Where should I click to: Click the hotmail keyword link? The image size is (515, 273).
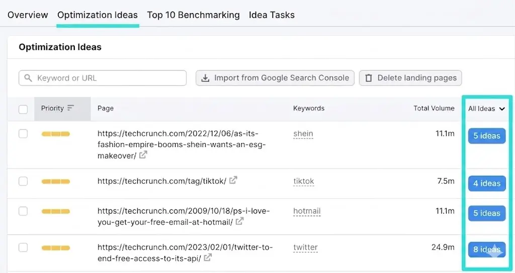click(307, 211)
